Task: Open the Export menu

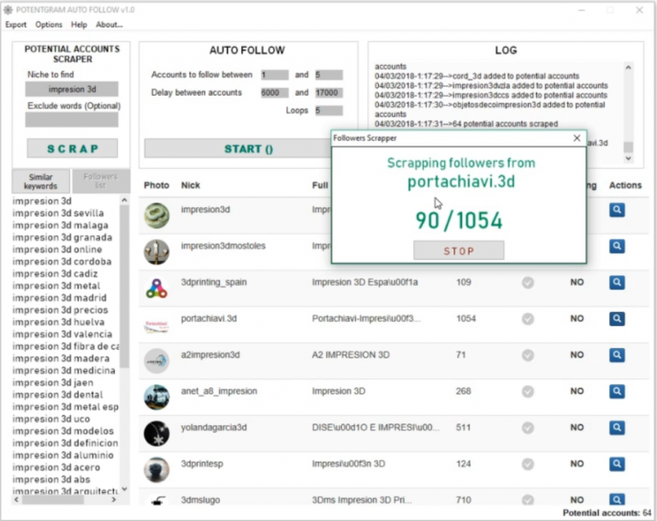Action: click(x=16, y=25)
